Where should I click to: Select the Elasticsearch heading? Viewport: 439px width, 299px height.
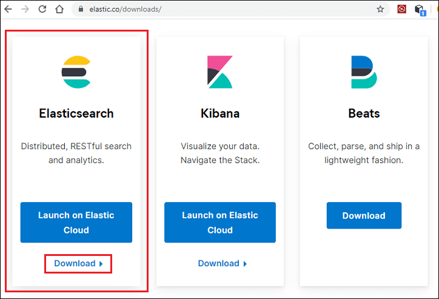click(76, 113)
